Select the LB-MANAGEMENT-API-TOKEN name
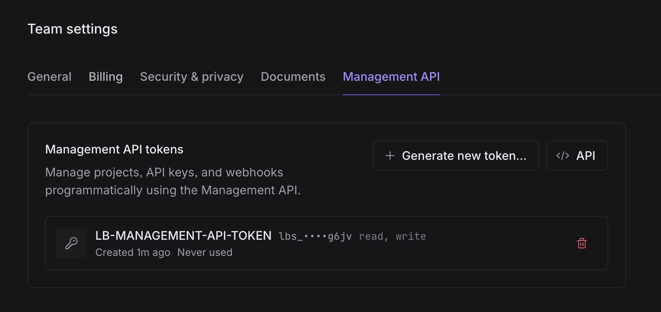661x312 pixels. (x=183, y=235)
